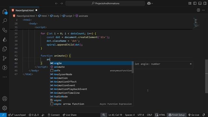Go back with the navigation arrow

coord(56,4)
